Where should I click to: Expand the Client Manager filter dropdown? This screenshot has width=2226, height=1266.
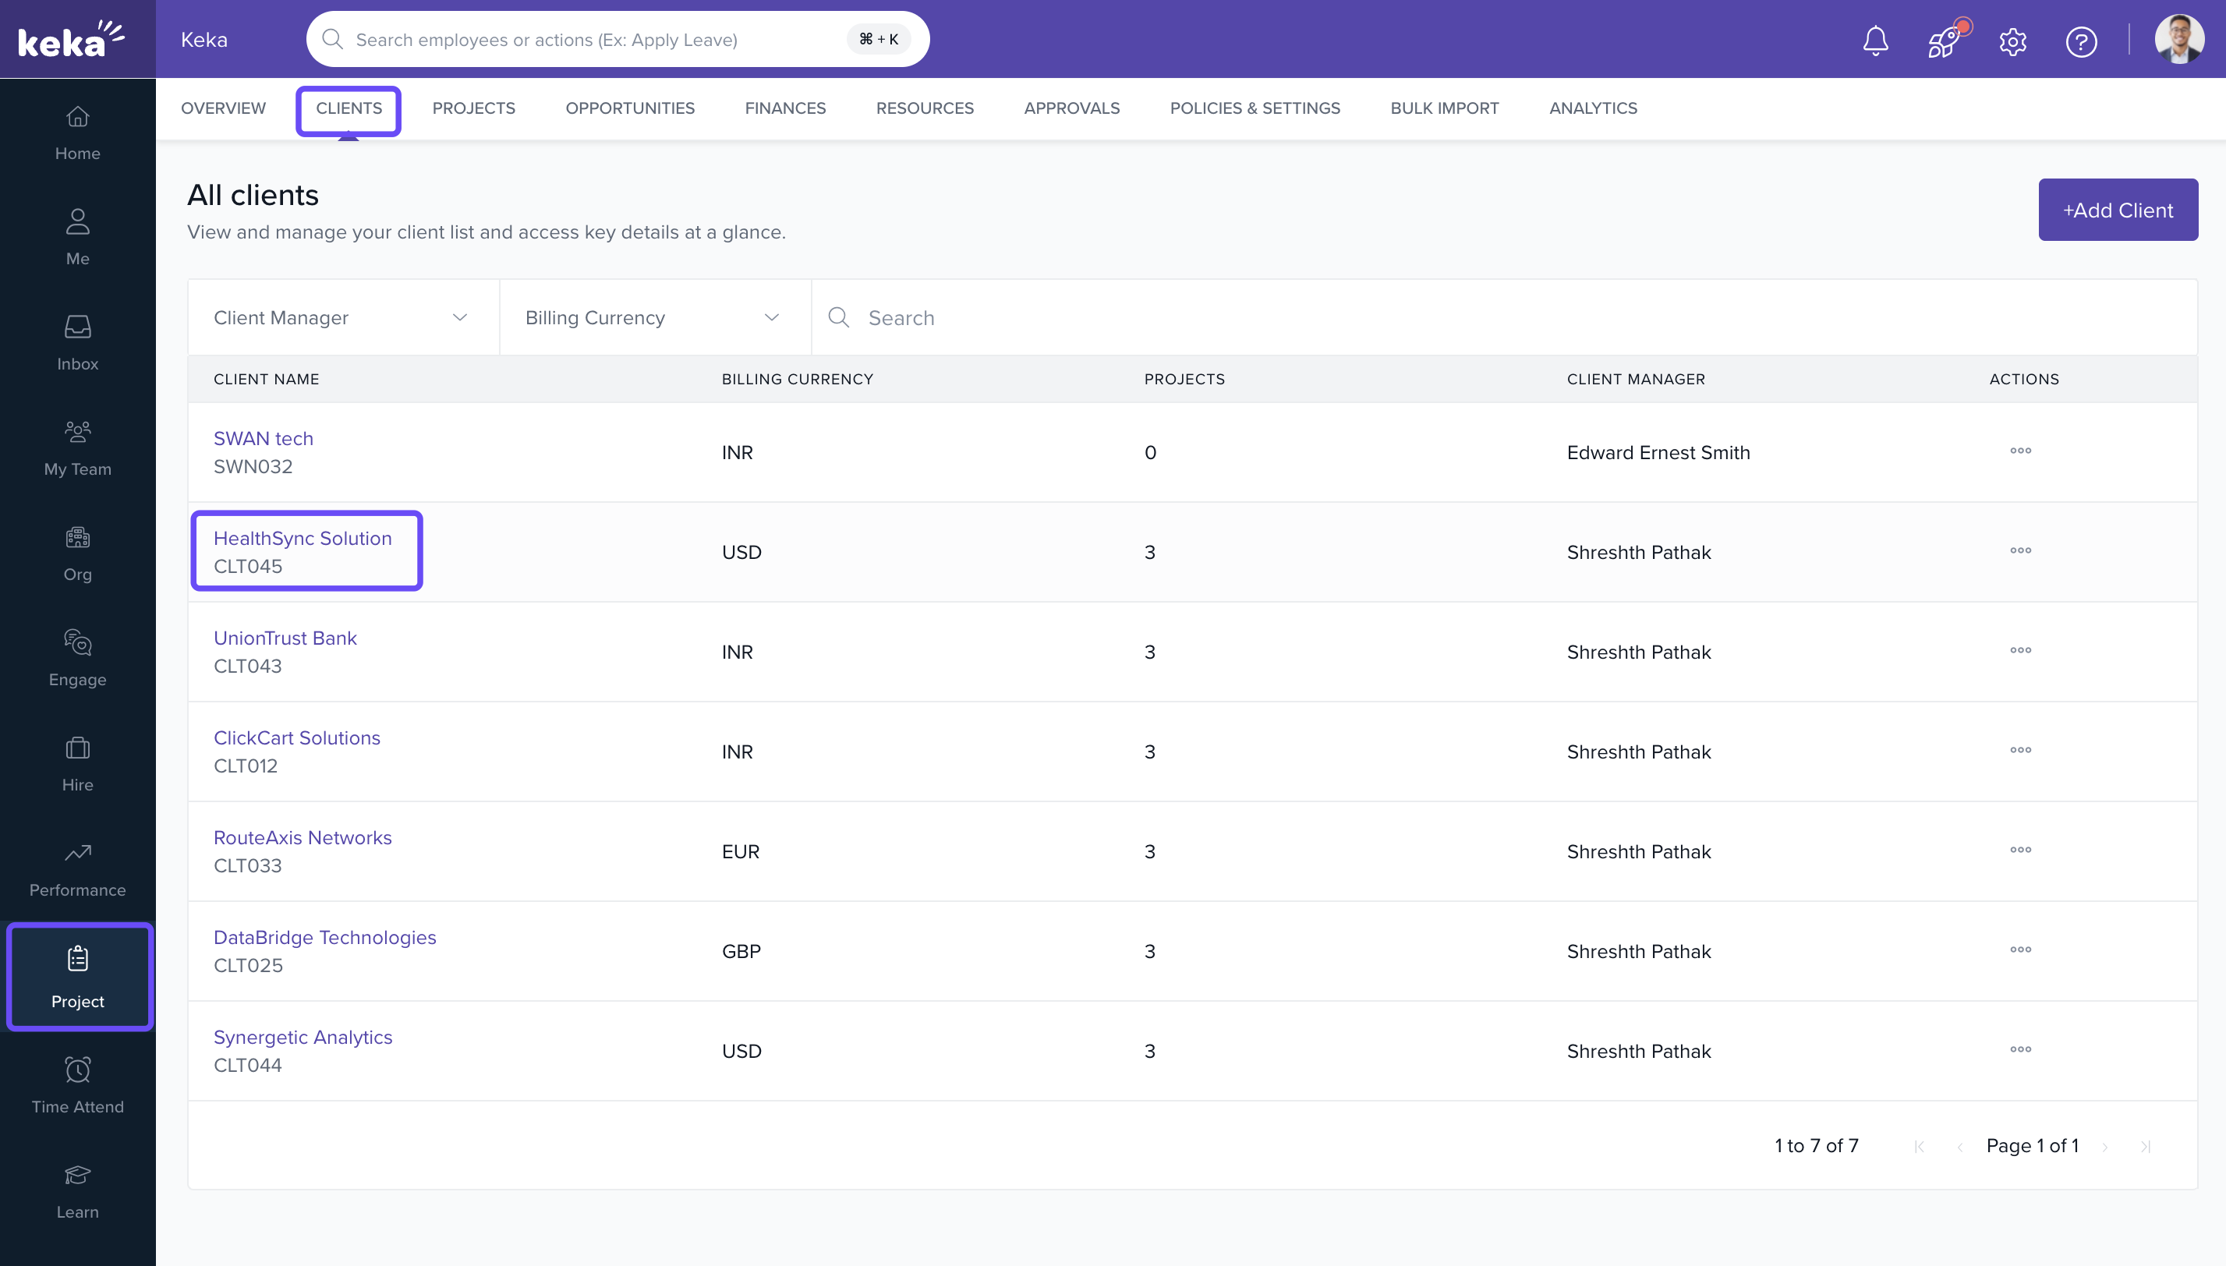pos(342,317)
